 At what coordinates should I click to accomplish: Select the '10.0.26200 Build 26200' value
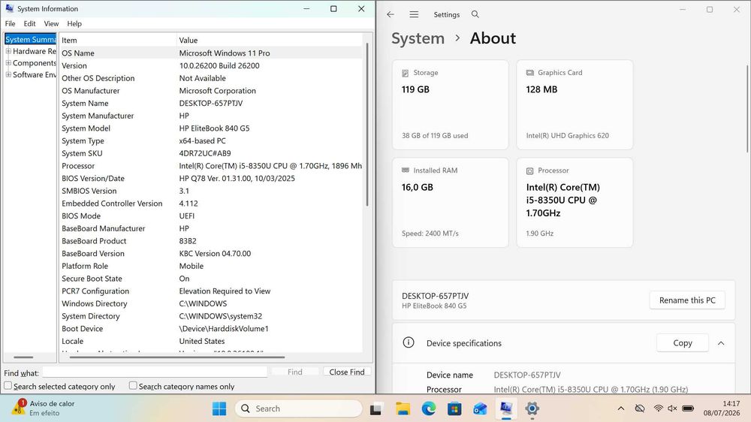click(x=219, y=65)
